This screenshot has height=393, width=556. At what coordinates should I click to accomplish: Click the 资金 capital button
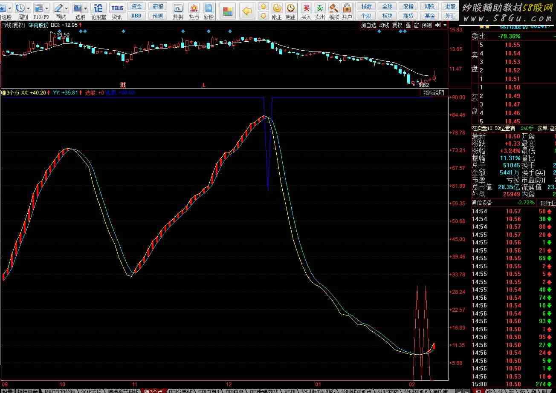tap(136, 6)
